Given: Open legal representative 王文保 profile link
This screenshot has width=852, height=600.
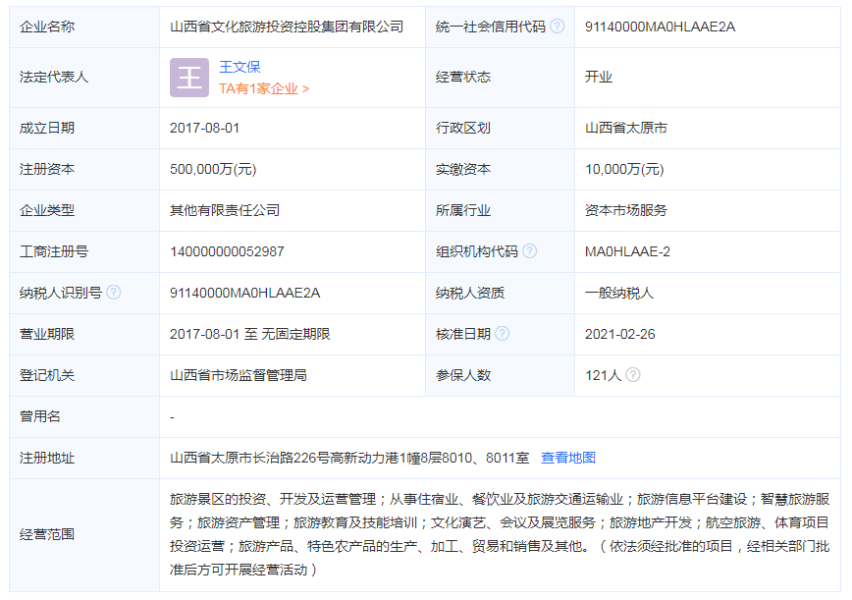Looking at the screenshot, I should click(240, 67).
